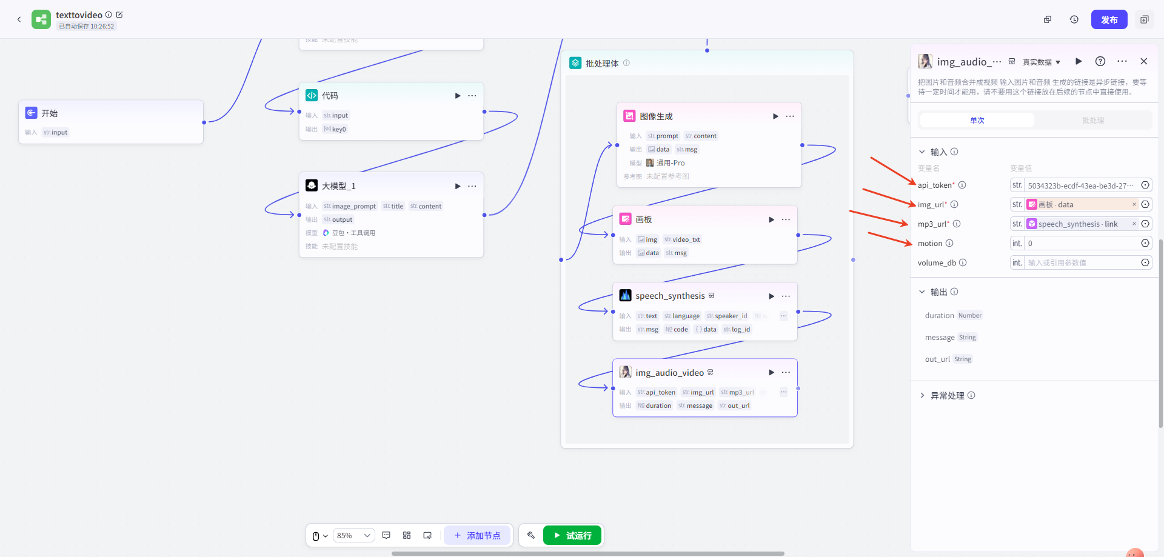Click the wrench debug icon in bottom toolbar
1164x557 pixels.
pyautogui.click(x=531, y=535)
